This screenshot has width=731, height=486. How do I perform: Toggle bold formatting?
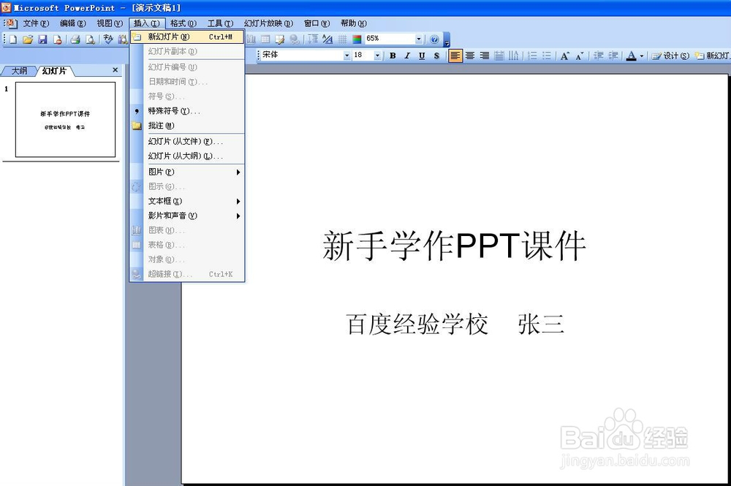pyautogui.click(x=393, y=55)
